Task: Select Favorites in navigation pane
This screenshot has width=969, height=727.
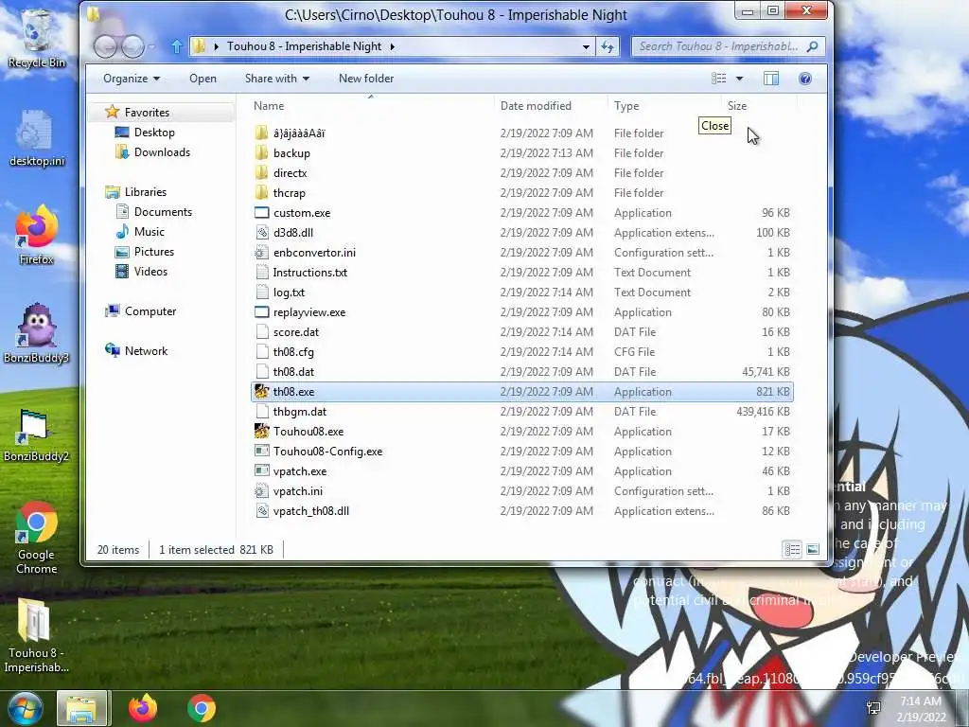Action: (x=147, y=113)
